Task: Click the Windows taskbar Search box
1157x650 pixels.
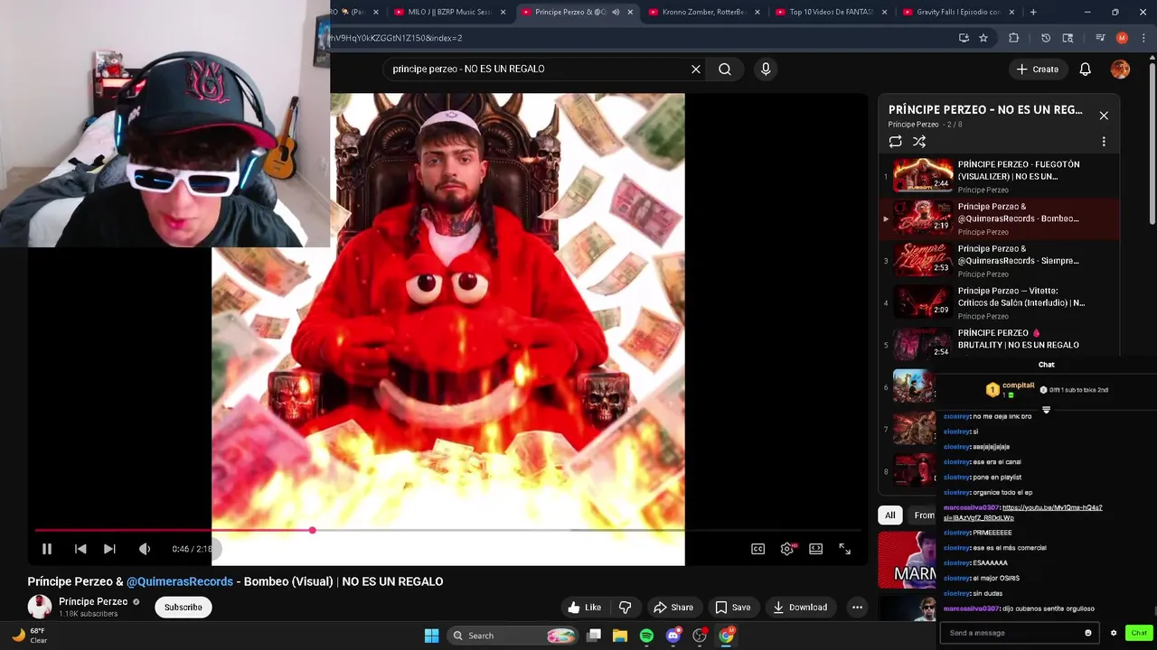Action: tap(513, 636)
